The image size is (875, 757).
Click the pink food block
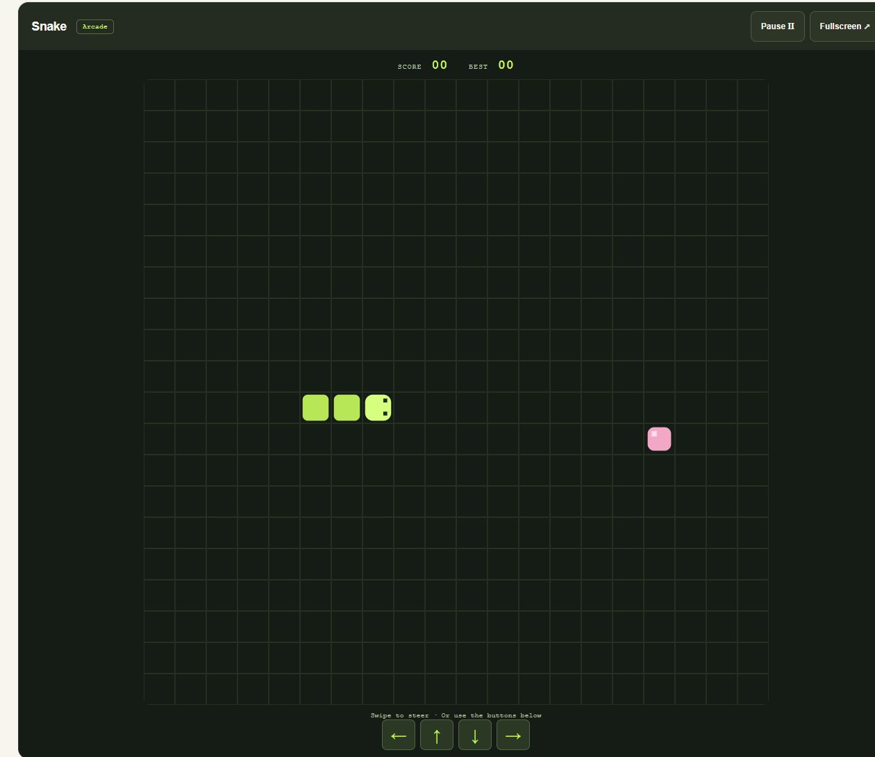(x=660, y=439)
